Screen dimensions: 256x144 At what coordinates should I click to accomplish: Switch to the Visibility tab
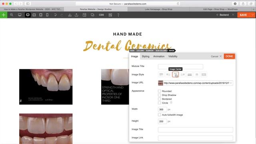[173, 56]
